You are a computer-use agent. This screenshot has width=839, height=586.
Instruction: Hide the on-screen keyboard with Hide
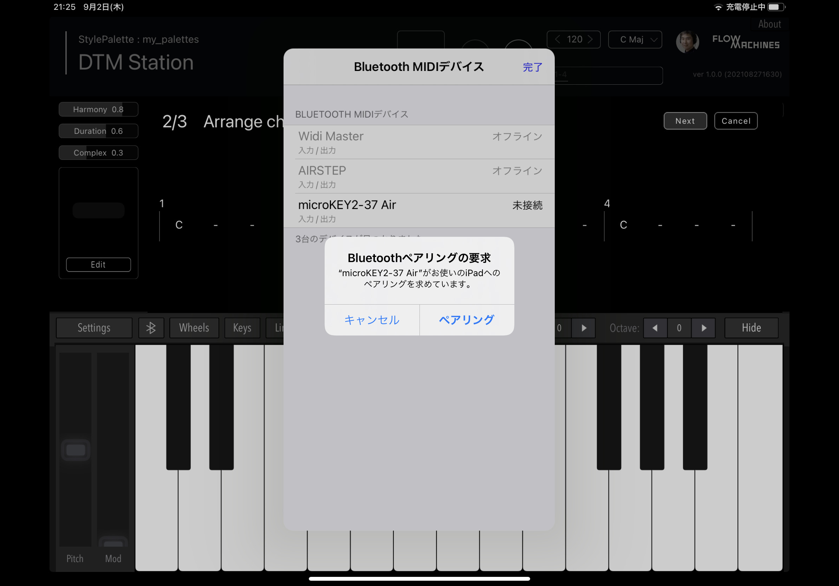[x=751, y=328]
